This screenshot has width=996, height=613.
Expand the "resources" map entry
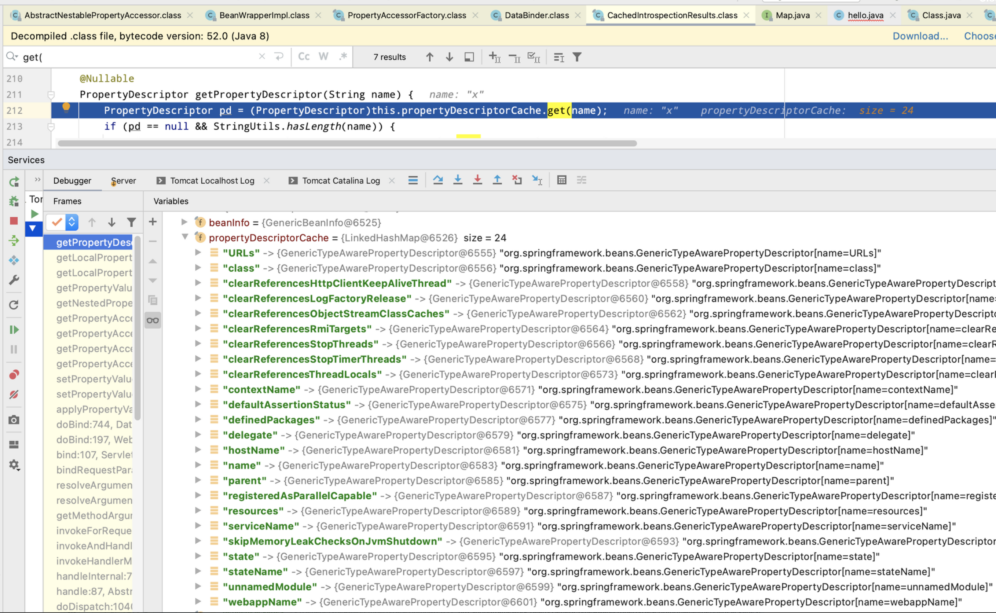[198, 510]
